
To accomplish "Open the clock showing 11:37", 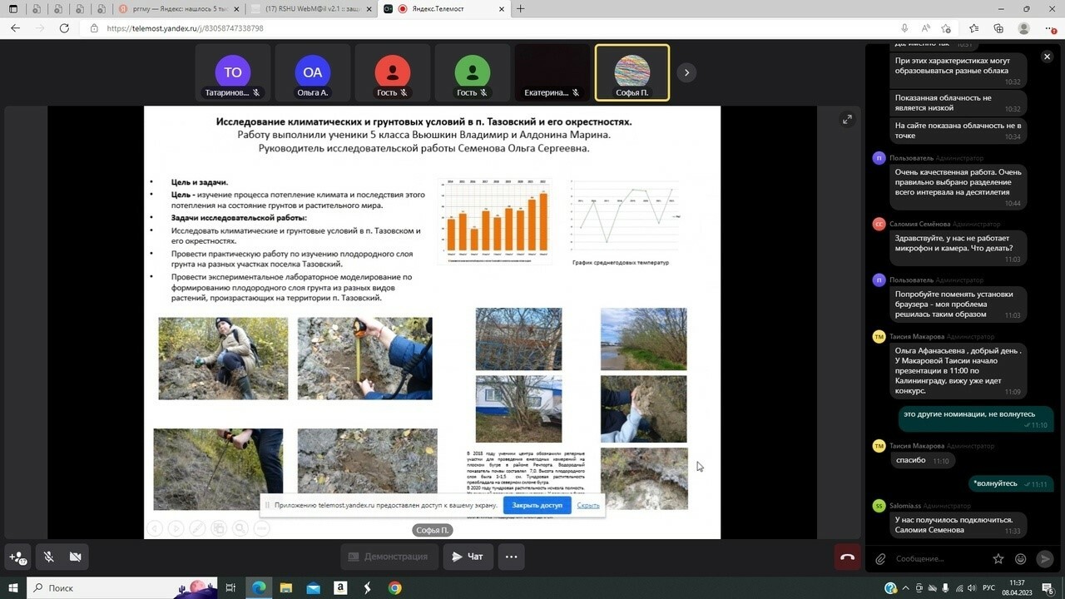I will click(1016, 588).
